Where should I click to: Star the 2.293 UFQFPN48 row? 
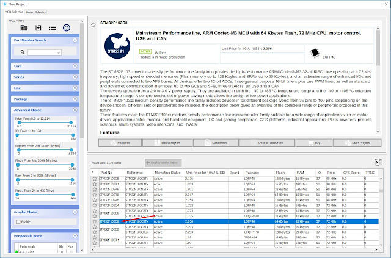[x=95, y=232]
